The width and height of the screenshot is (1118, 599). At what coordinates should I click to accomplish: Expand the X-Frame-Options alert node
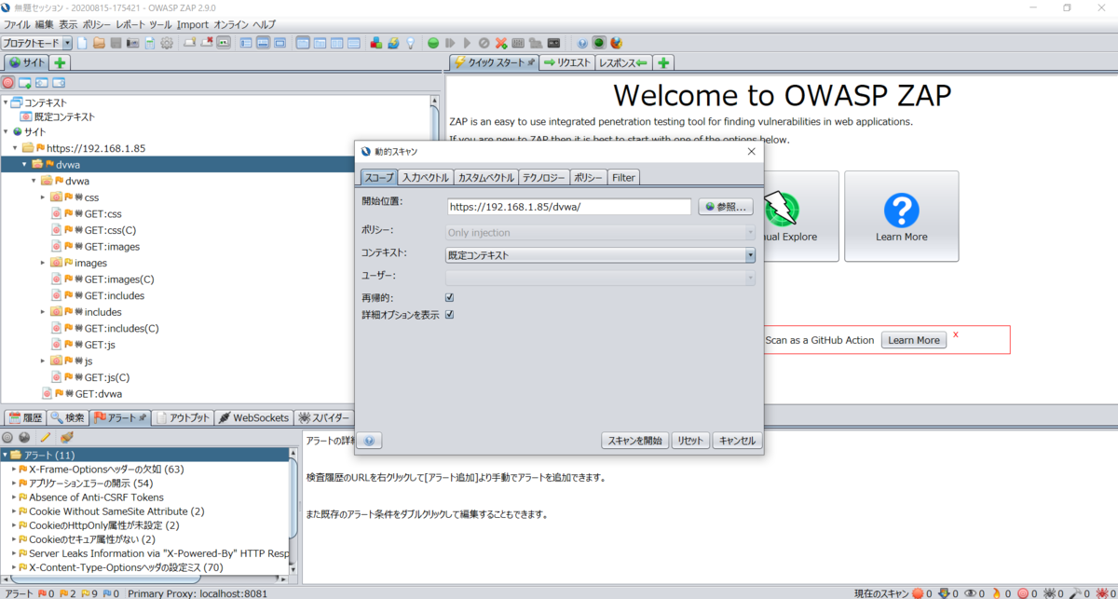click(x=14, y=470)
